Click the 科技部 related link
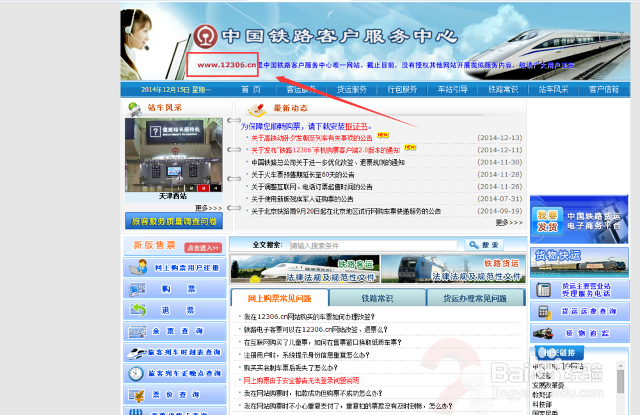The height and width of the screenshot is (415, 640). pos(542,404)
